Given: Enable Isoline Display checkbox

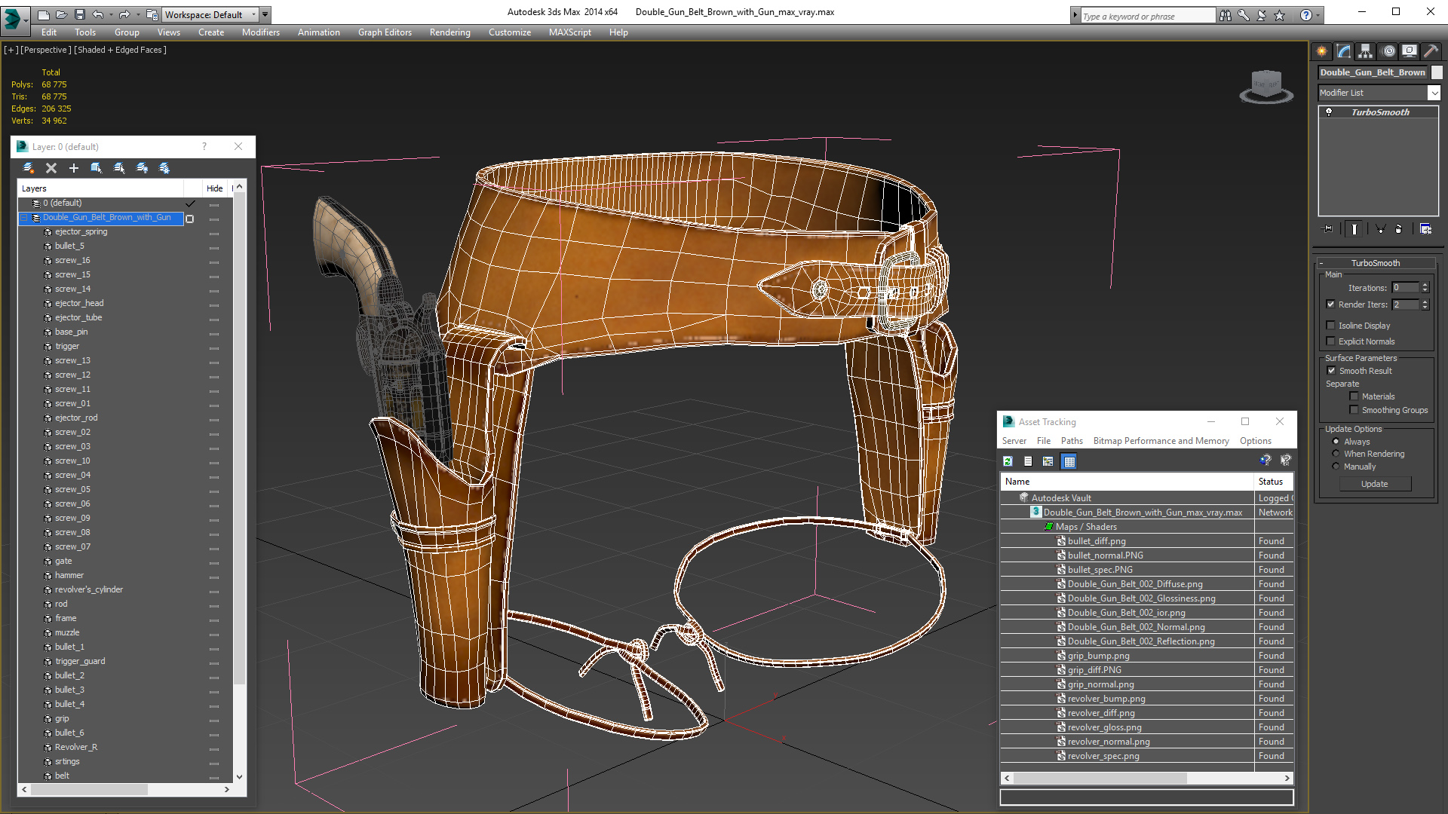Looking at the screenshot, I should pyautogui.click(x=1331, y=326).
